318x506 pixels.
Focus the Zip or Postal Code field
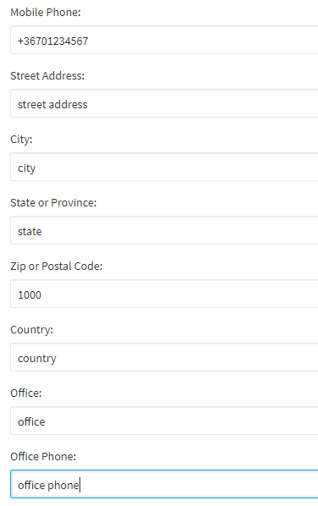point(164,294)
